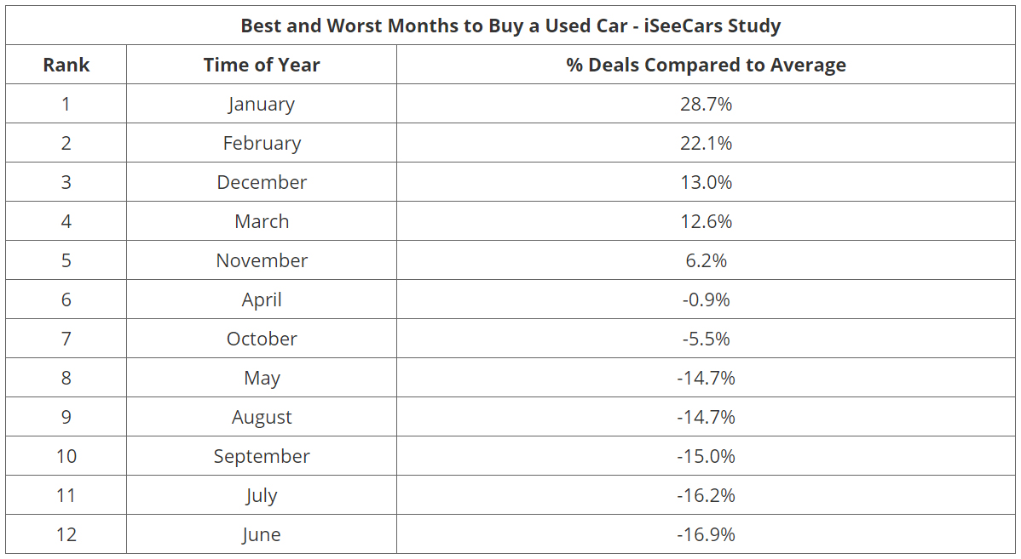Image resolution: width=1021 pixels, height=559 pixels.
Task: Click the January cell
Action: [262, 104]
